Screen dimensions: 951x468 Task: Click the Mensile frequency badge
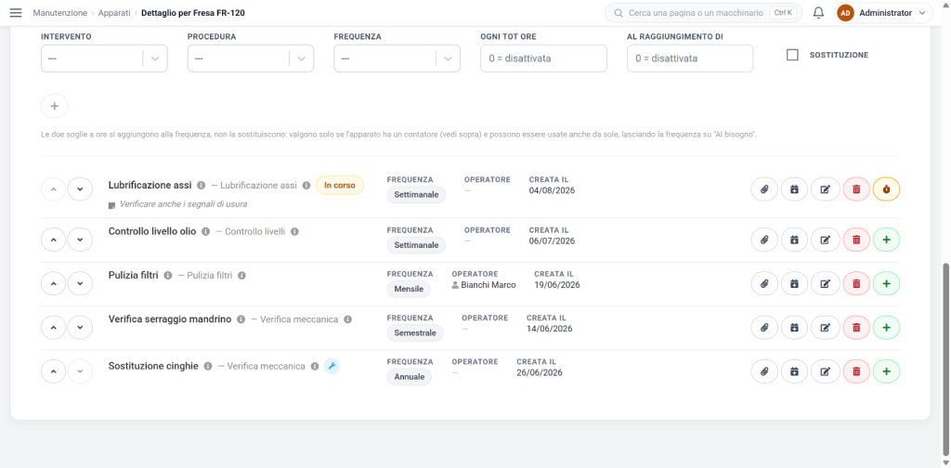409,289
